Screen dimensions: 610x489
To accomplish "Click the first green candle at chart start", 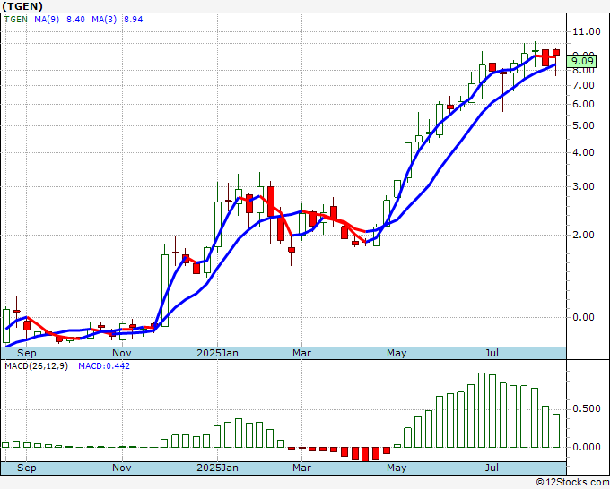I will [x=6, y=326].
